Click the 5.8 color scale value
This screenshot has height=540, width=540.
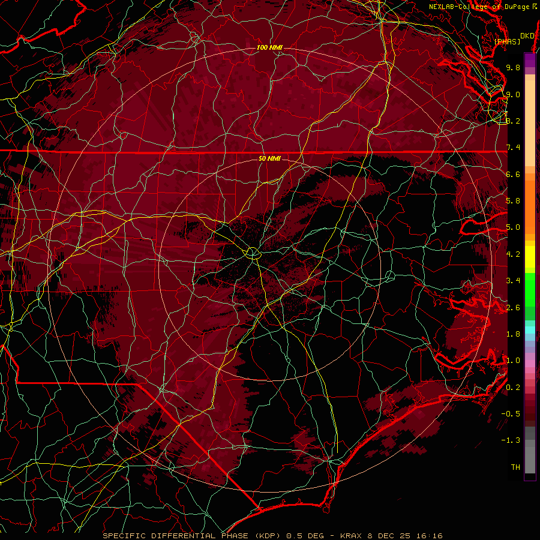coord(513,201)
